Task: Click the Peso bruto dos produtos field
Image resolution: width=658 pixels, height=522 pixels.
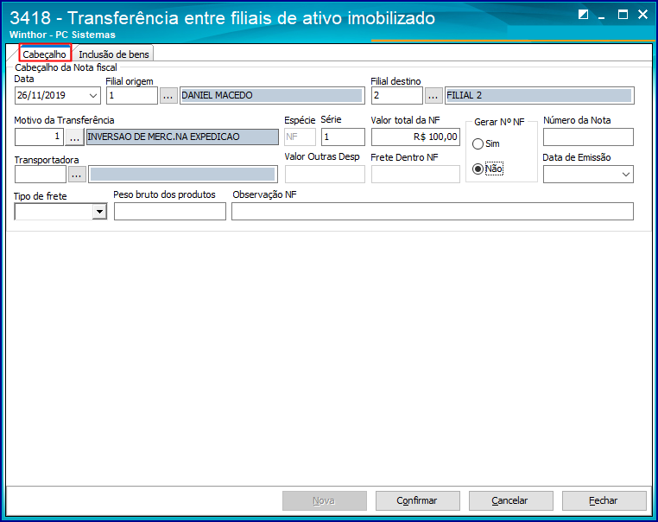Action: click(x=170, y=212)
